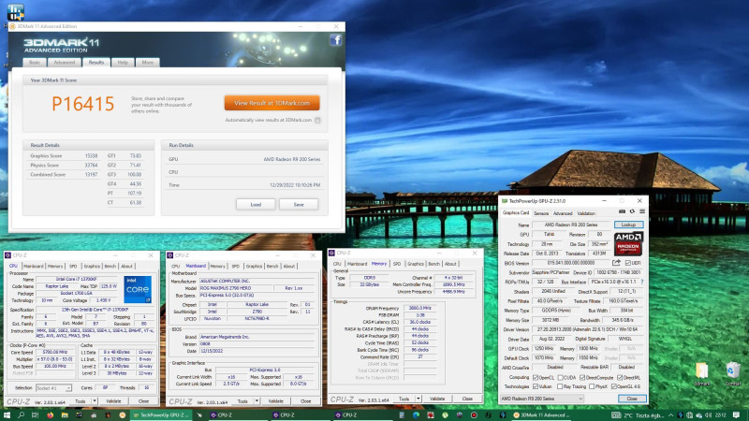Click the GPU-Z refresh icon
This screenshot has width=749, height=421.
click(x=632, y=211)
